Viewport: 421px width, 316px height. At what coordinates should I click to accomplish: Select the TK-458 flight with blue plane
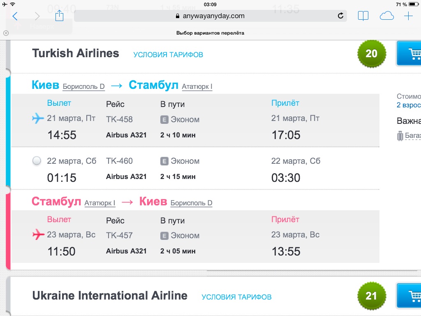[x=38, y=119]
